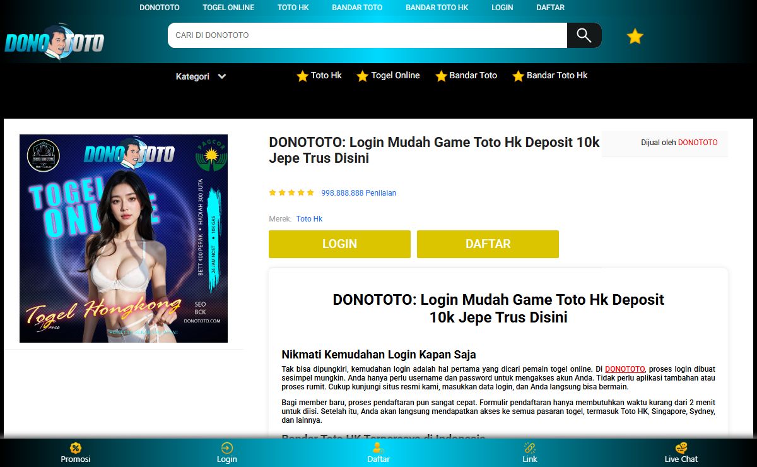This screenshot has height=467, width=757.
Task: Focus the CARI DI DONOTOTO search field
Action: 367,35
